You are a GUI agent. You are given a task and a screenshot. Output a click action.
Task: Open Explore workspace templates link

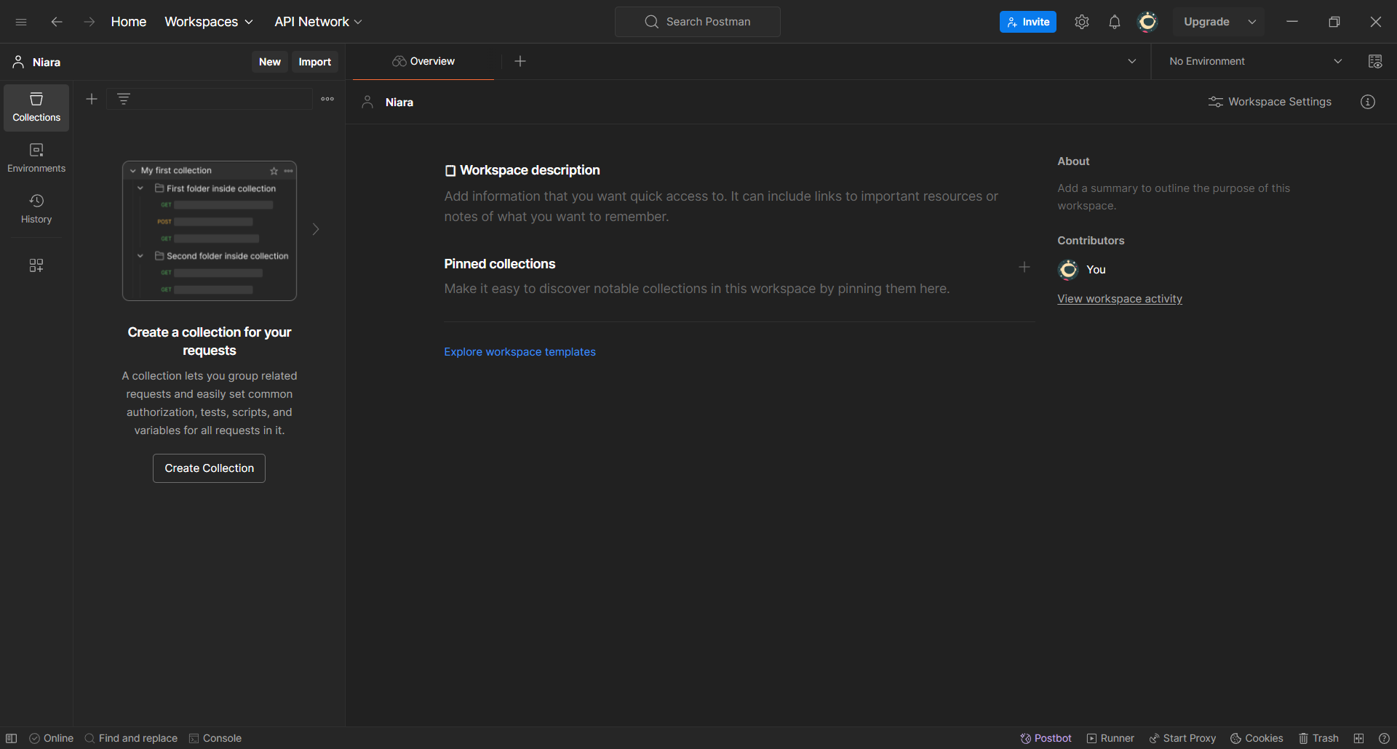click(x=520, y=352)
